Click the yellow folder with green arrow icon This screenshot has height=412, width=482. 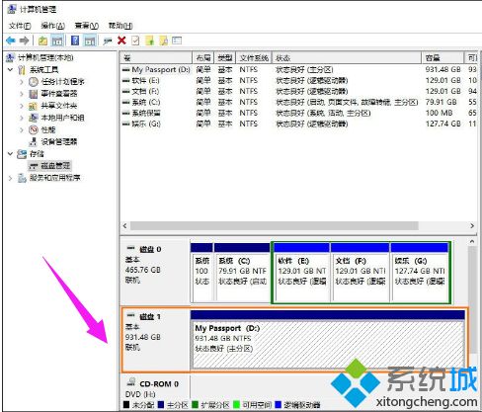click(x=150, y=41)
